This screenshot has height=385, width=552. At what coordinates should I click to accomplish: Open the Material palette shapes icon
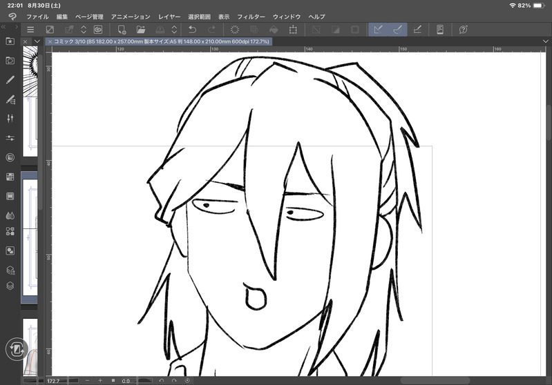10,231
